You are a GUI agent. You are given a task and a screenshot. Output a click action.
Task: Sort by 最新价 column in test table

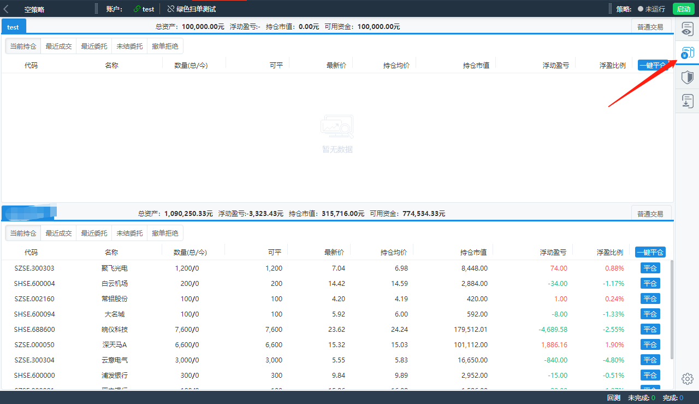click(336, 65)
